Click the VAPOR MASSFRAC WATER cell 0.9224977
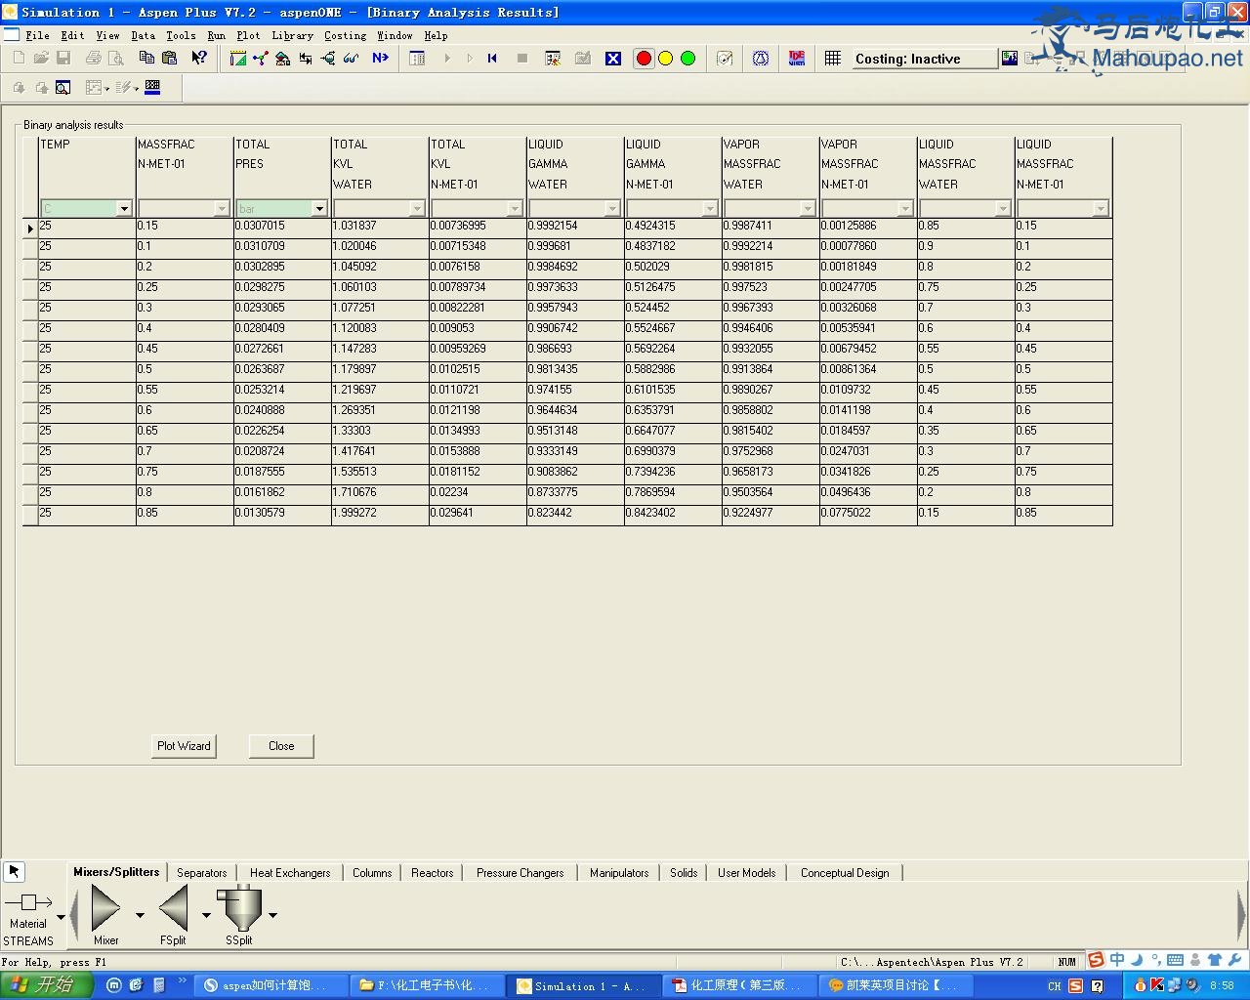The width and height of the screenshot is (1250, 1000). click(x=771, y=513)
